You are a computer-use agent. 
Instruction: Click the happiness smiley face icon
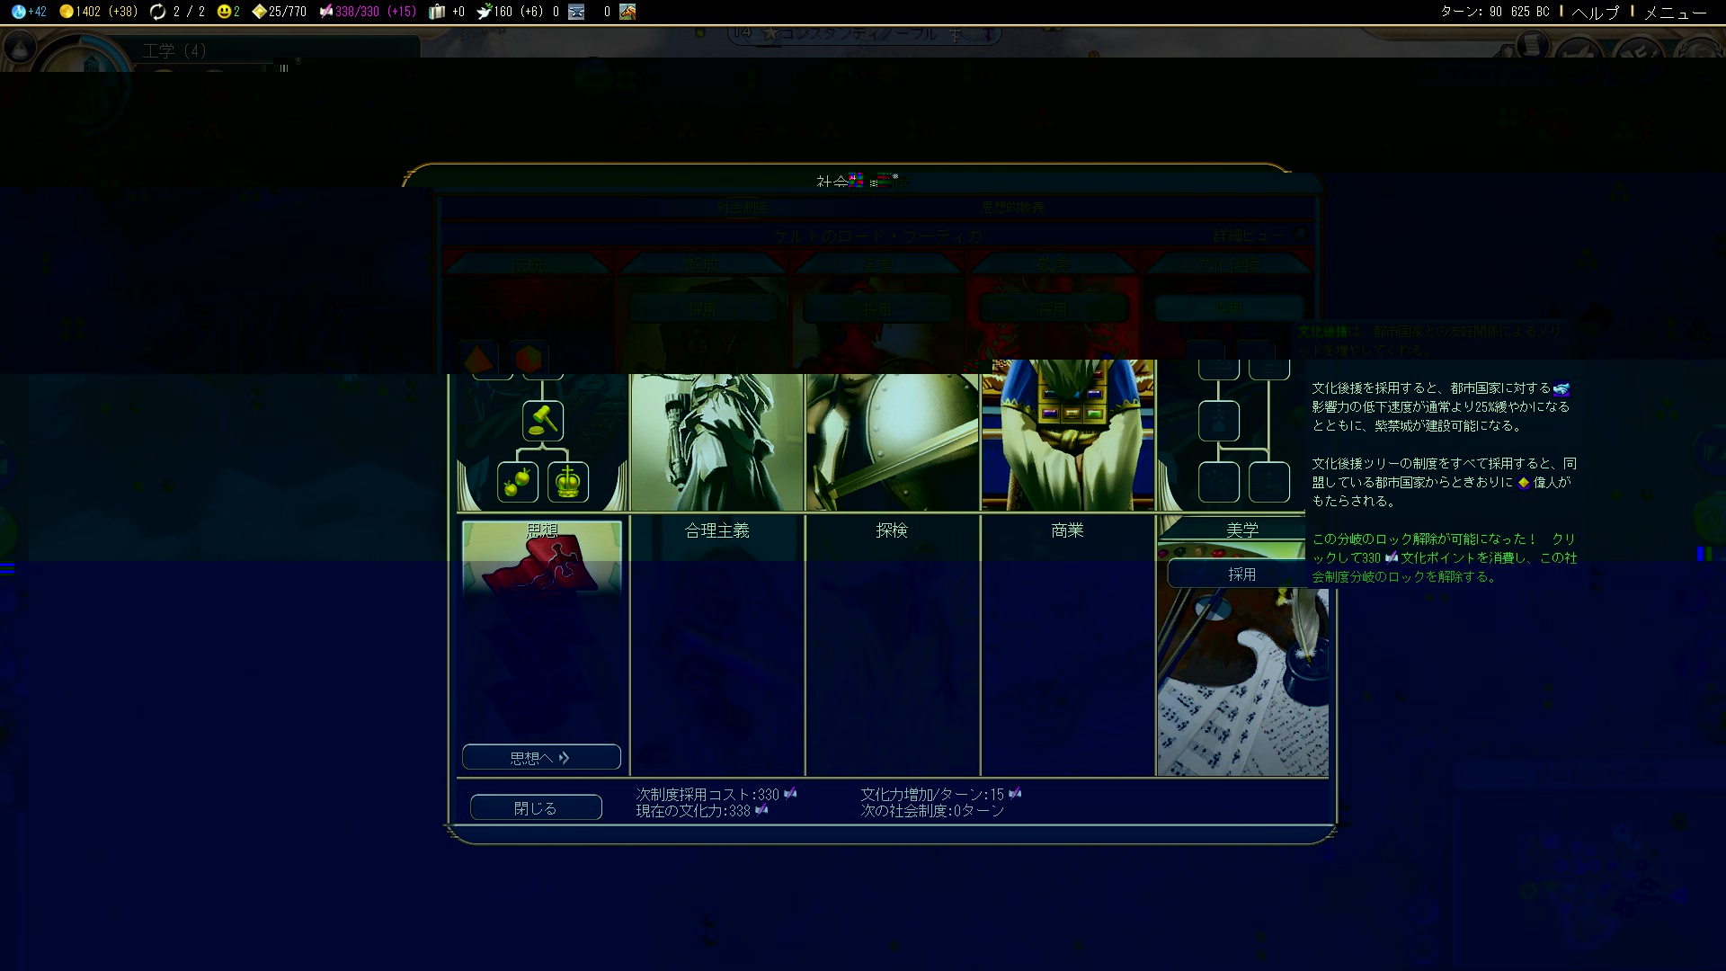(224, 12)
